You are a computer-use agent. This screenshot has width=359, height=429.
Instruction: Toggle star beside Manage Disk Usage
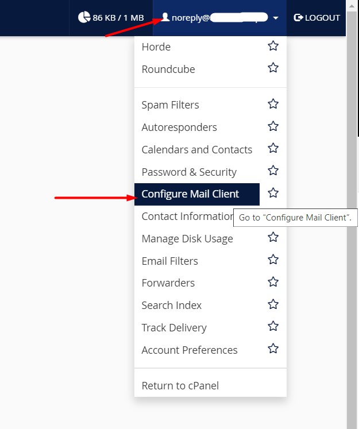pos(273,238)
